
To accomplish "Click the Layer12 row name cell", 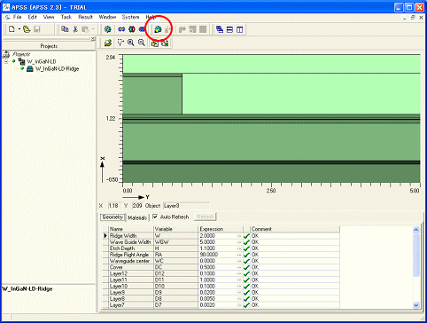I will [x=131, y=273].
